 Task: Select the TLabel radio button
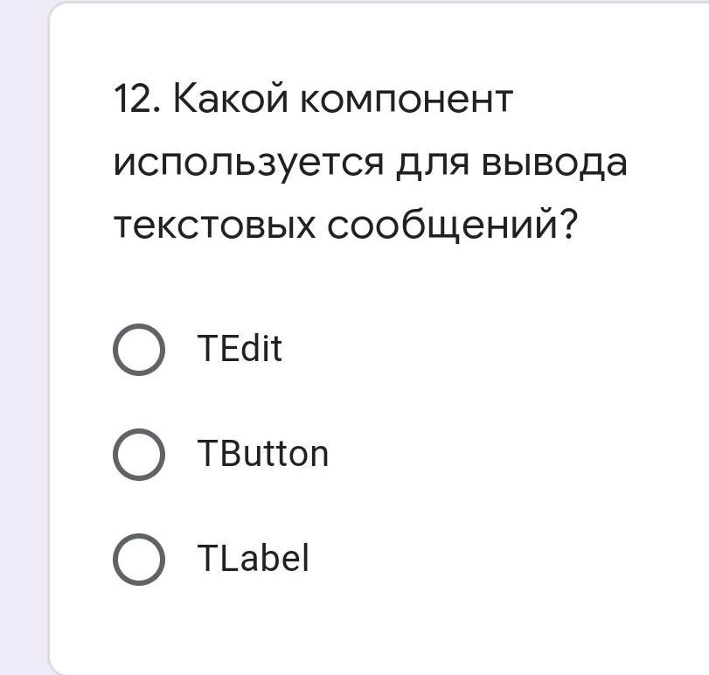click(139, 560)
